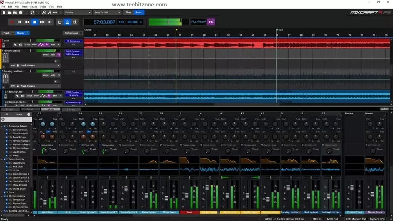Image resolution: width=393 pixels, height=221 pixels.
Task: Switch to the Project tab
Action: coord(10,109)
